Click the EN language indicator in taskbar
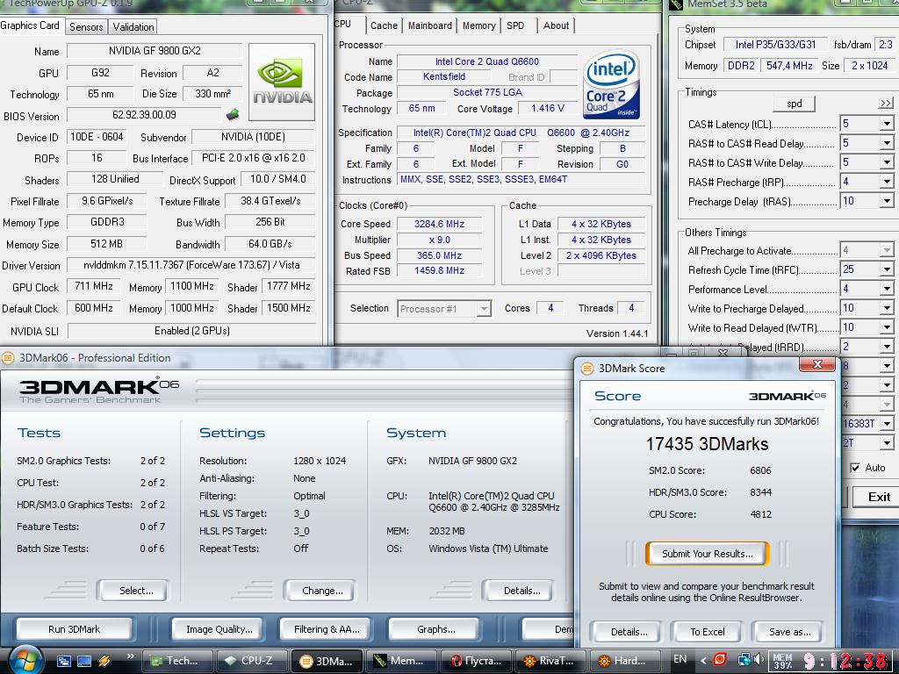Viewport: 899px width, 674px height. coord(680,659)
